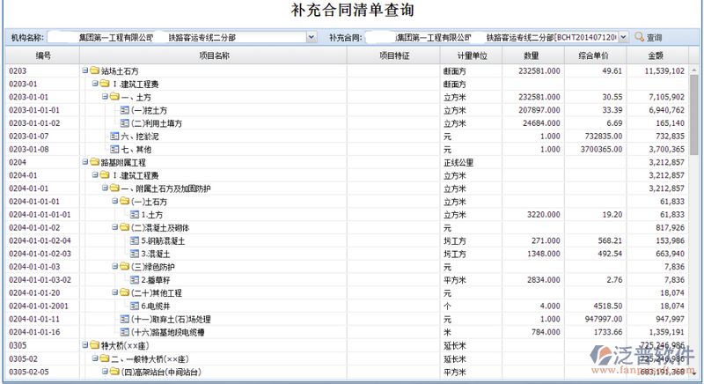
Task: Click the folder icon of 特大桥(××座)
Action: 94,345
